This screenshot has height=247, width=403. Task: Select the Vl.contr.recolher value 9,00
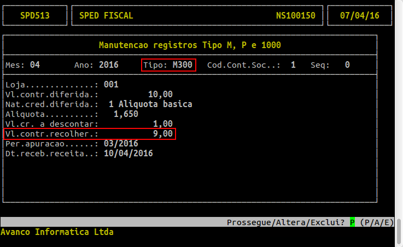[x=163, y=134]
